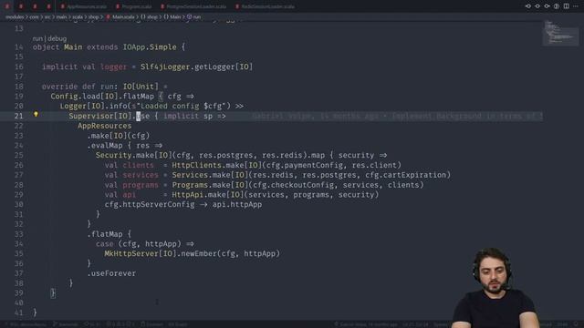This screenshot has width=584, height=328.
Task: Click 'AppResources' on line 22
Action: (105, 126)
